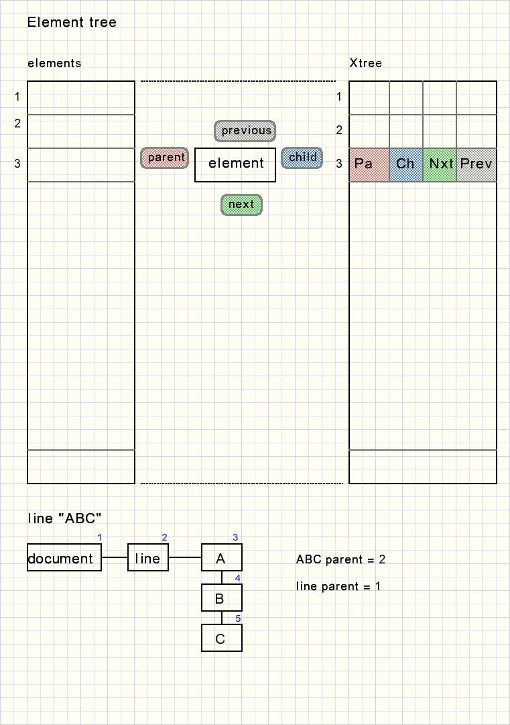
Task: Click the green 'Nxt' cell in Xtree
Action: [440, 165]
